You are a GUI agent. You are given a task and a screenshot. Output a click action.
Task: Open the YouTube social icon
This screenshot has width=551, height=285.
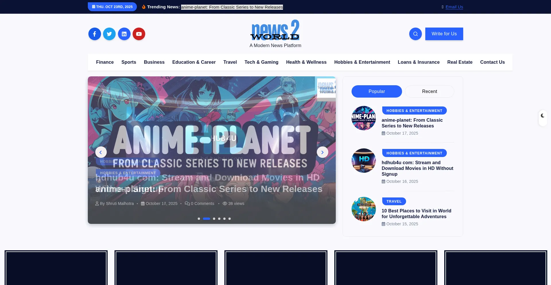click(139, 34)
